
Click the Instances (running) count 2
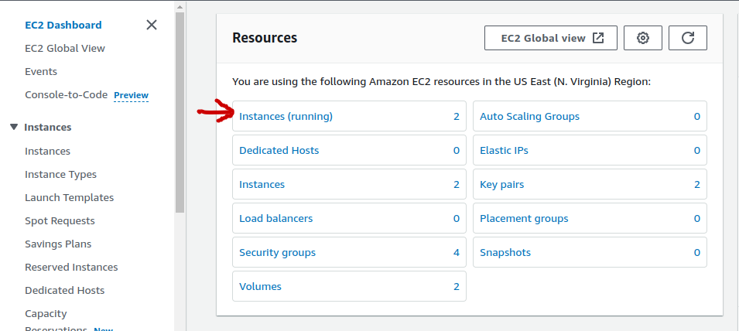click(x=457, y=116)
